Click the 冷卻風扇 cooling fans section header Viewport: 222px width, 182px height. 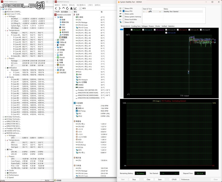point(78,103)
